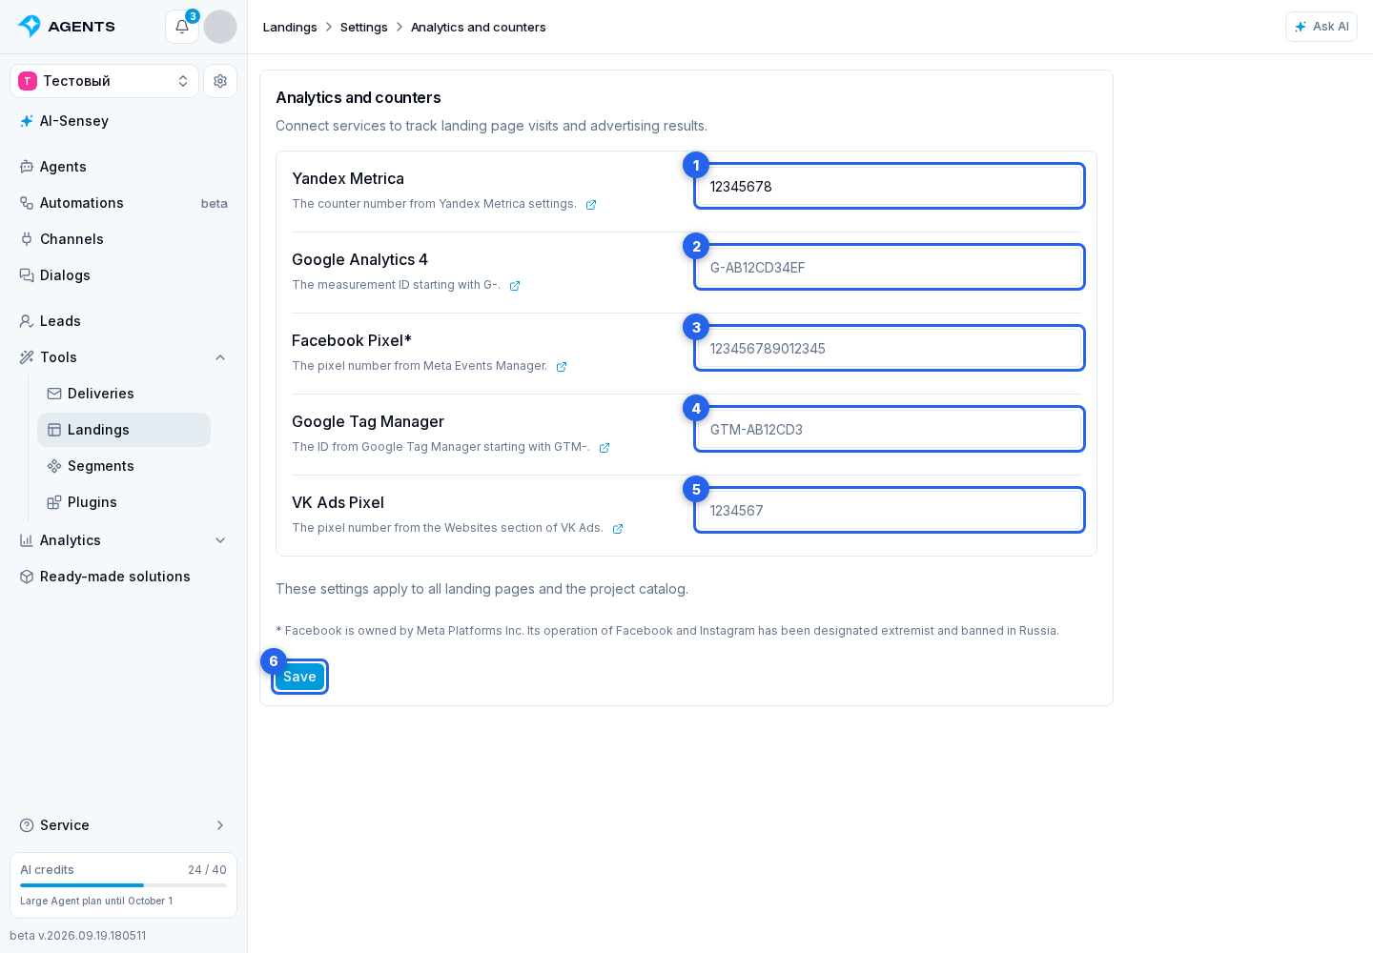Screen dimensions: 1373x953
Task: Click the Facebook Pixel number input
Action: pos(890,348)
